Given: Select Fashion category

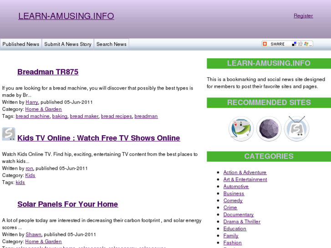Looking at the screenshot, I should coord(232,243).
